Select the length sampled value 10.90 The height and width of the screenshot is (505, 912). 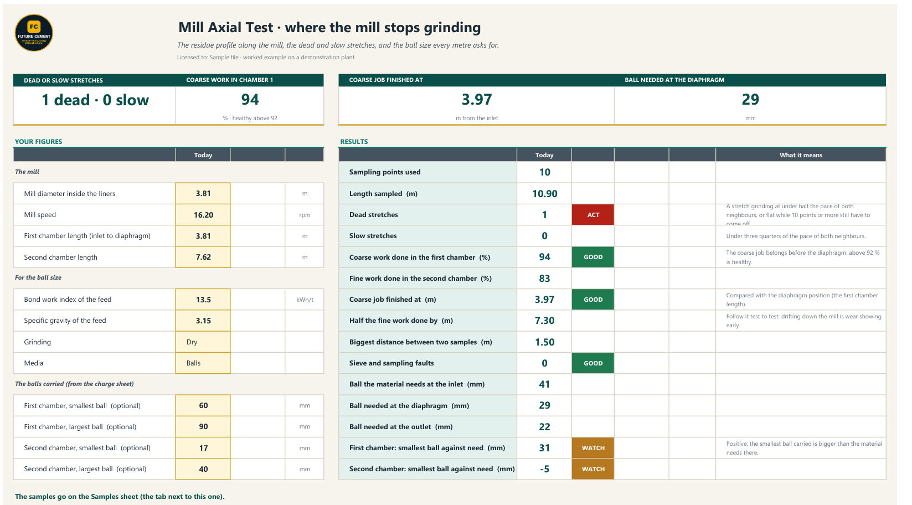544,194
